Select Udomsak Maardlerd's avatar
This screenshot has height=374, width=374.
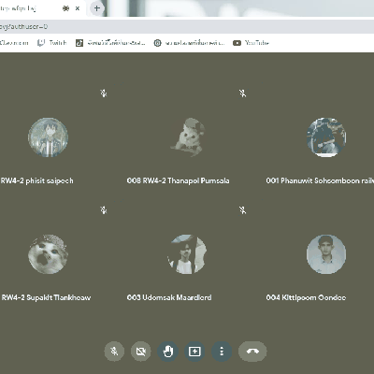[x=187, y=254]
